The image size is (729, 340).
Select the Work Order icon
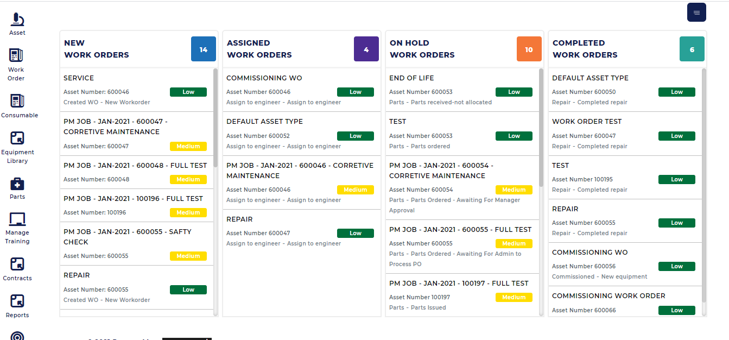[16, 60]
